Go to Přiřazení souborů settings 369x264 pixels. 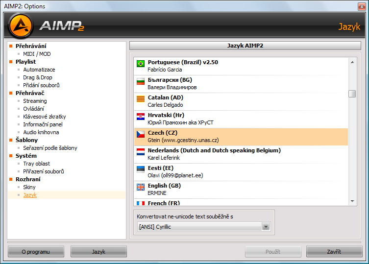[x=44, y=171]
